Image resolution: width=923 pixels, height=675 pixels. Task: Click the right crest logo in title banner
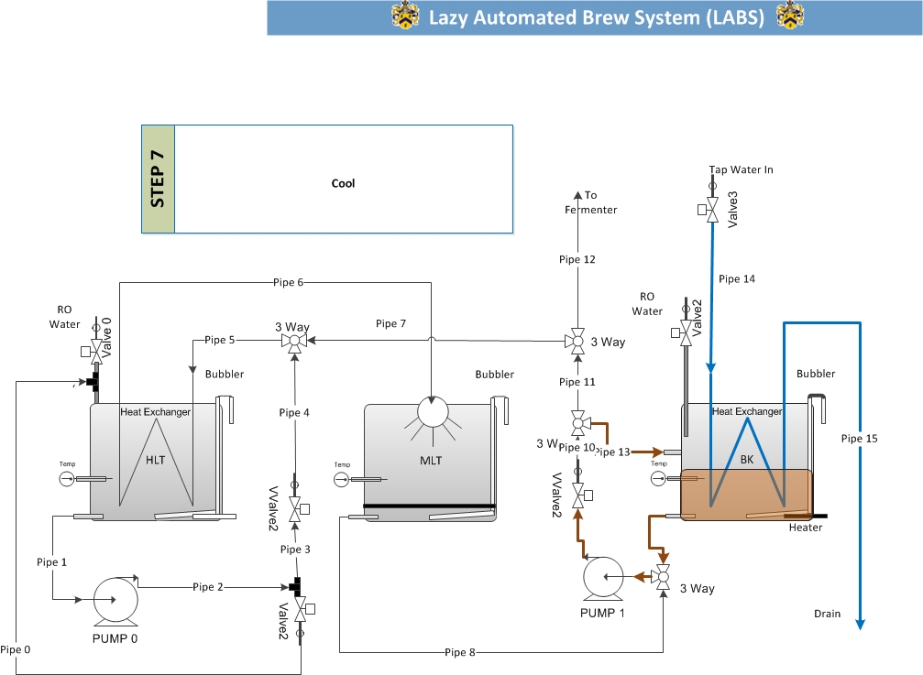(790, 16)
